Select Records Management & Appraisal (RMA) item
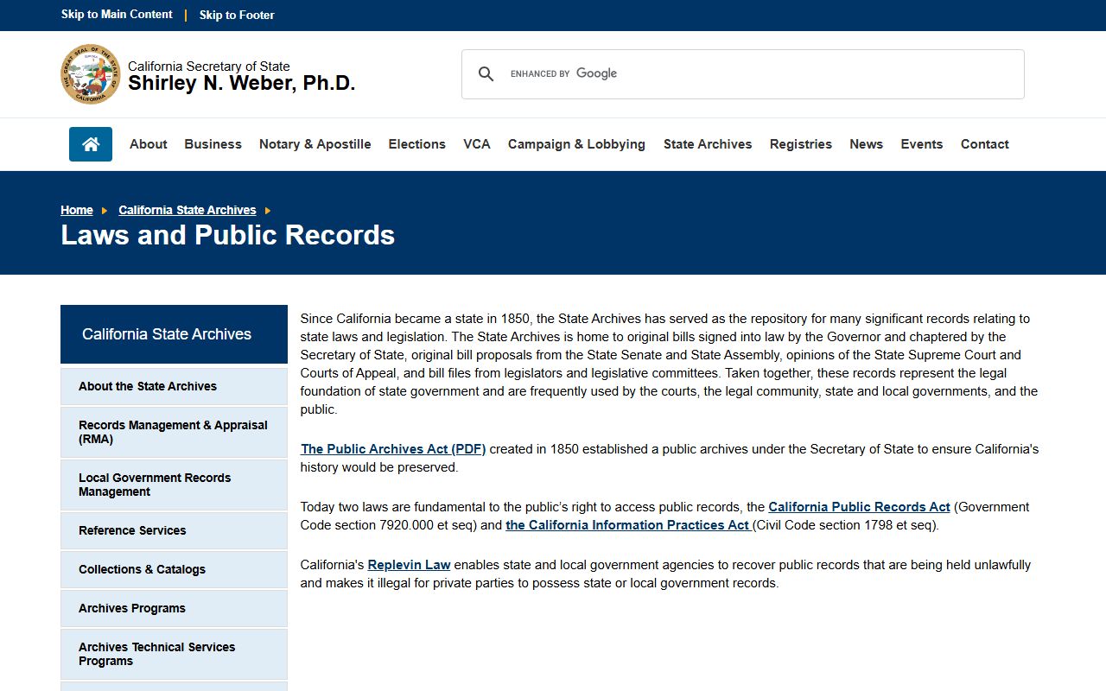The image size is (1106, 691). click(174, 432)
